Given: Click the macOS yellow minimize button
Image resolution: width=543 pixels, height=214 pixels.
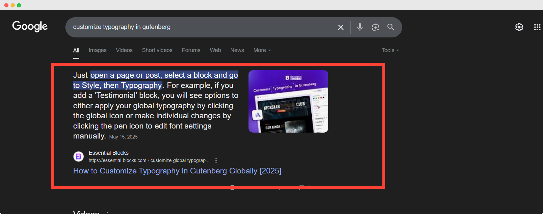Looking at the screenshot, I should coord(13,5).
